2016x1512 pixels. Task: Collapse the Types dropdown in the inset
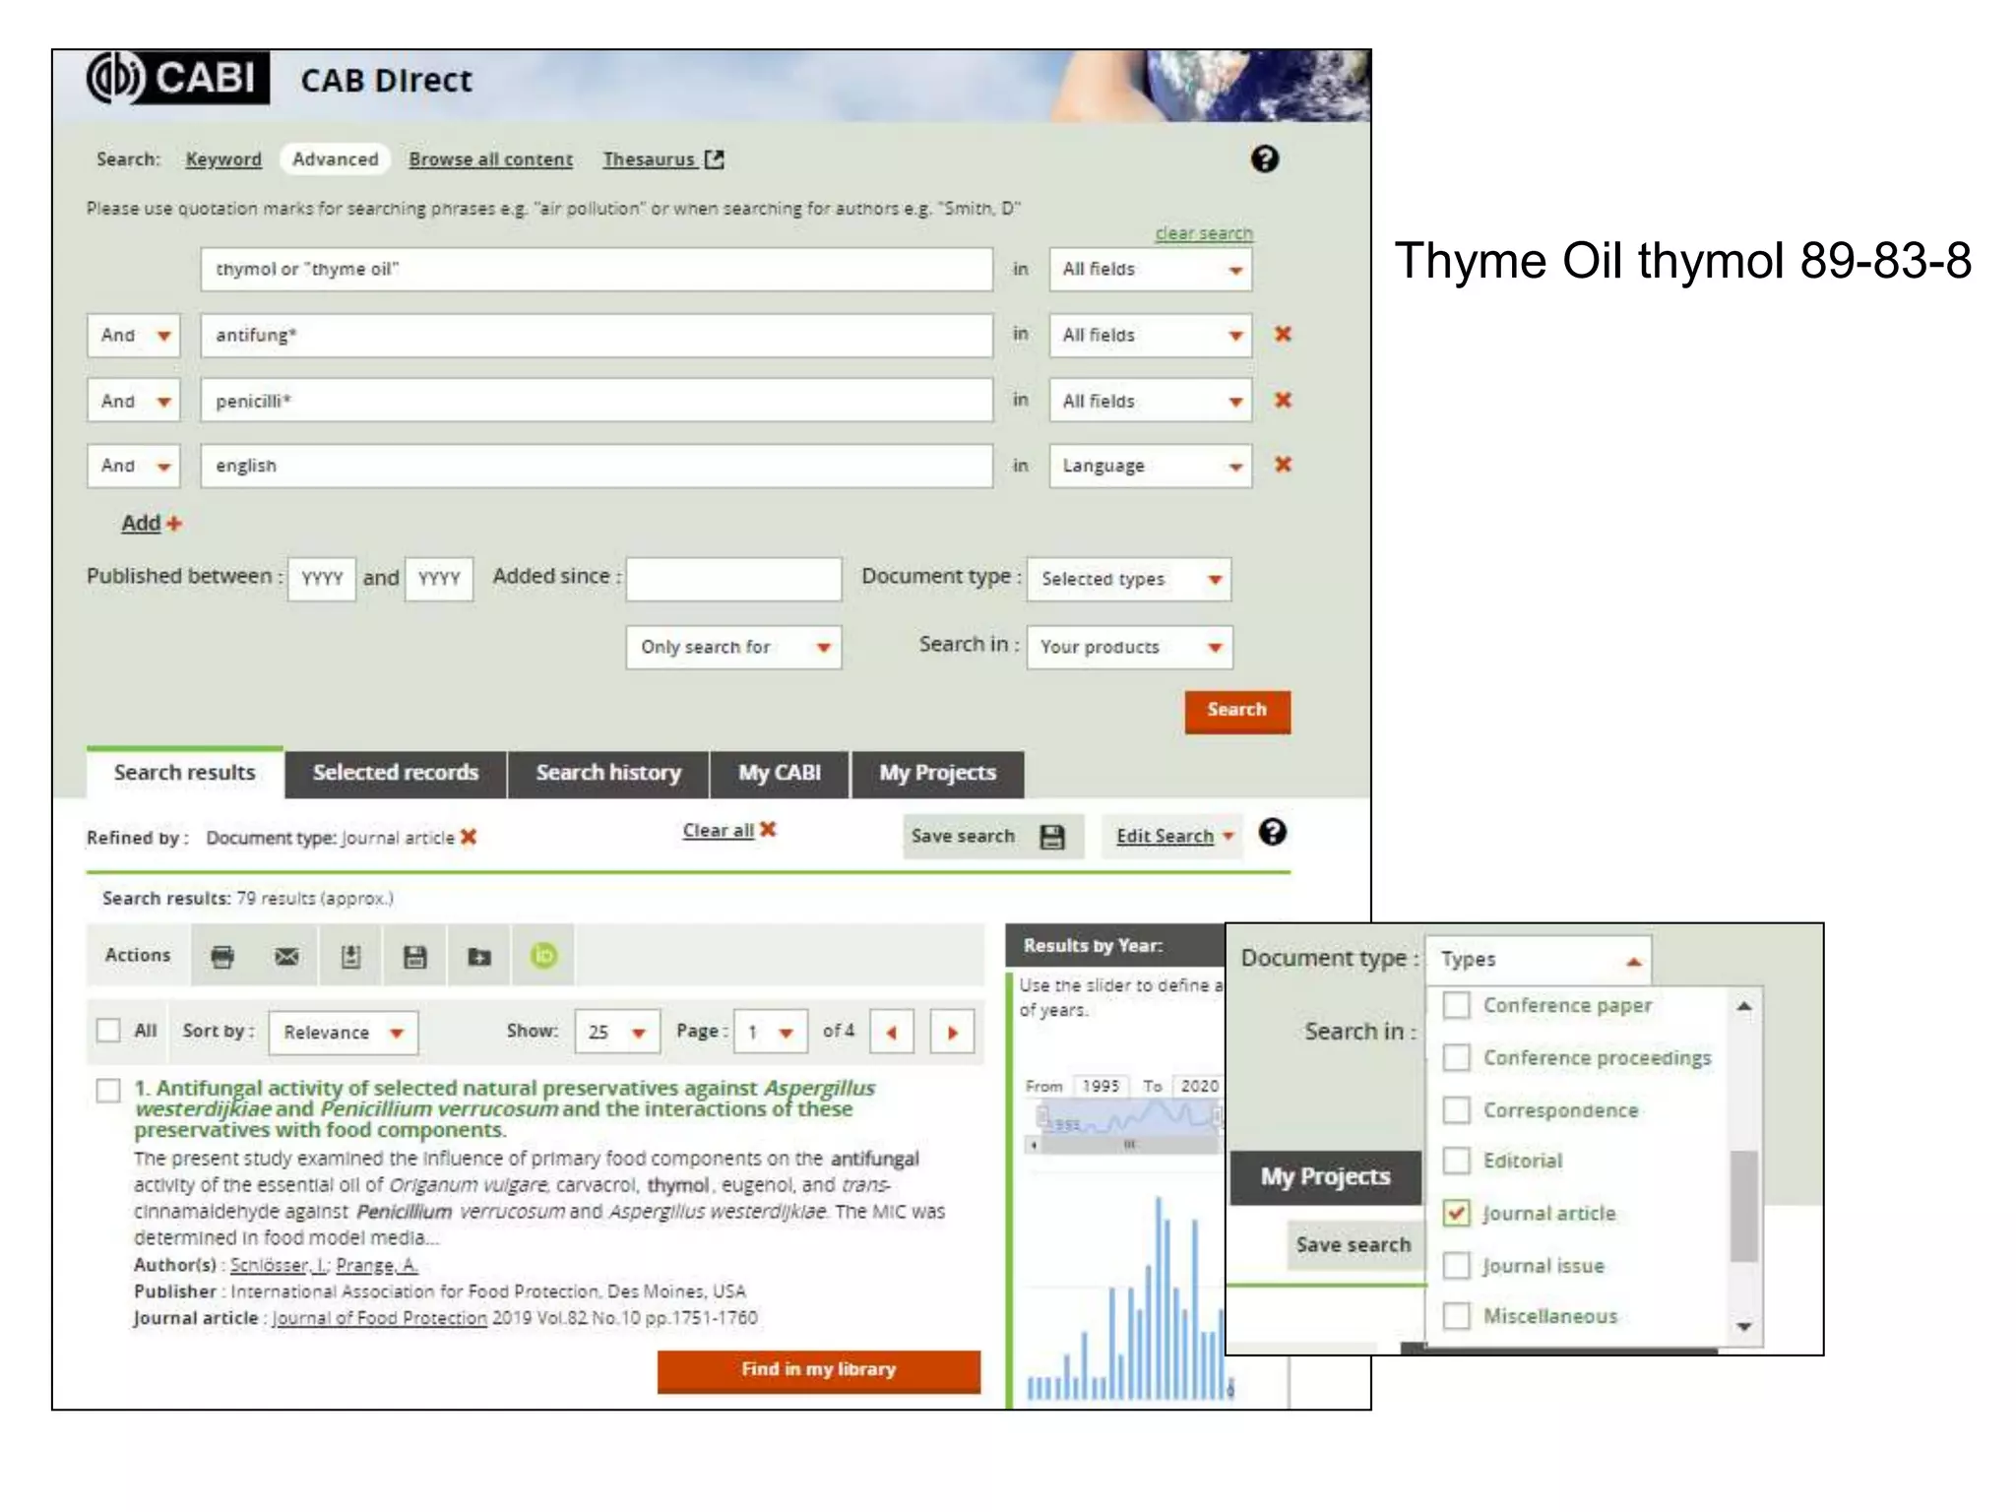point(1538,959)
